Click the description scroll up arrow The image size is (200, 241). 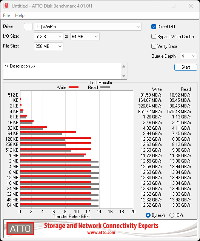(124, 66)
